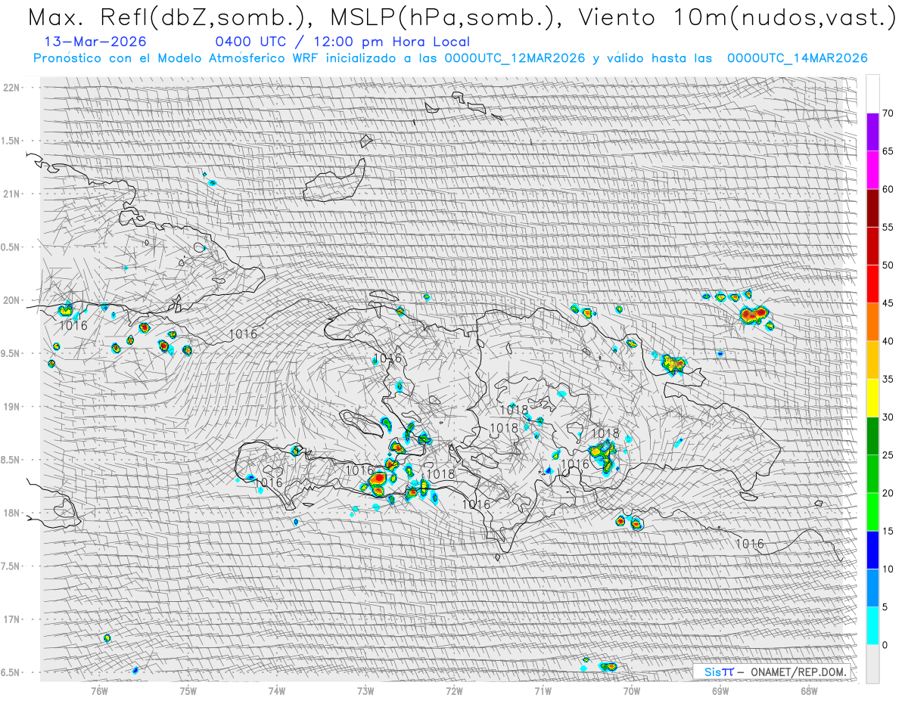Click the light blue 5-10 dBZ band

click(x=872, y=588)
